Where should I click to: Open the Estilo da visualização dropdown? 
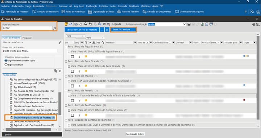tap(184, 24)
